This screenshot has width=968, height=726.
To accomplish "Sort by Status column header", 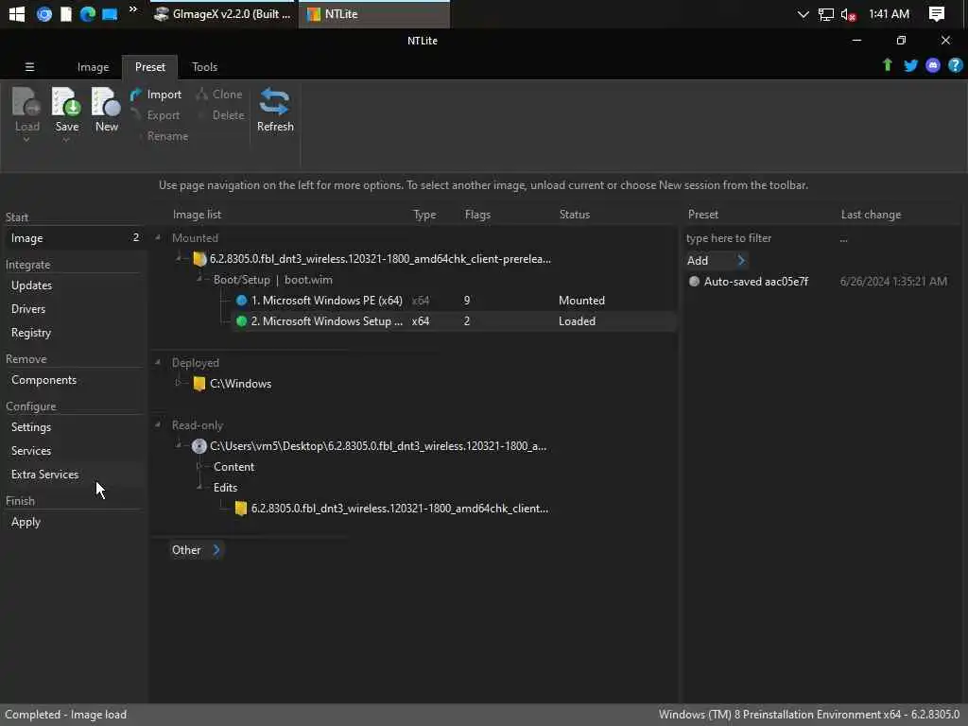I will pyautogui.click(x=574, y=215).
